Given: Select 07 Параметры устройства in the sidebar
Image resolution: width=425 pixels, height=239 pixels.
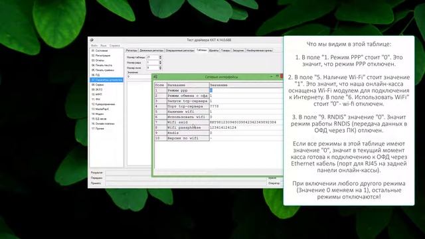Looking at the screenshot, I should tap(106, 80).
